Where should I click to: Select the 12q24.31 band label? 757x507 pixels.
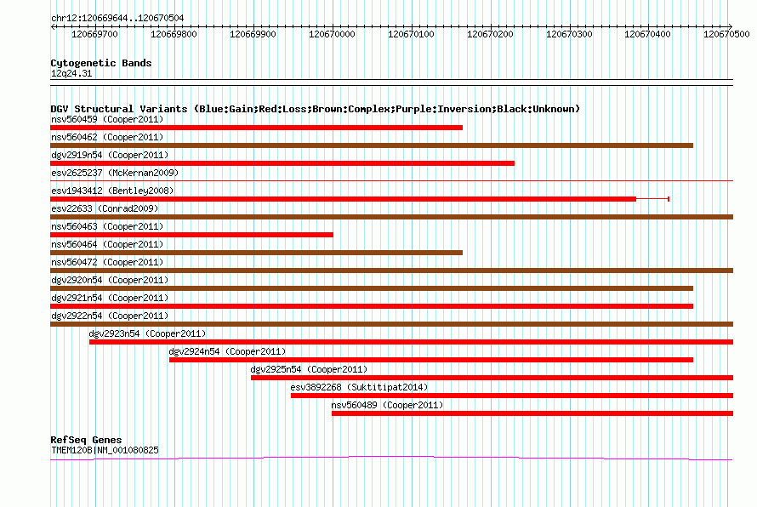(71, 73)
